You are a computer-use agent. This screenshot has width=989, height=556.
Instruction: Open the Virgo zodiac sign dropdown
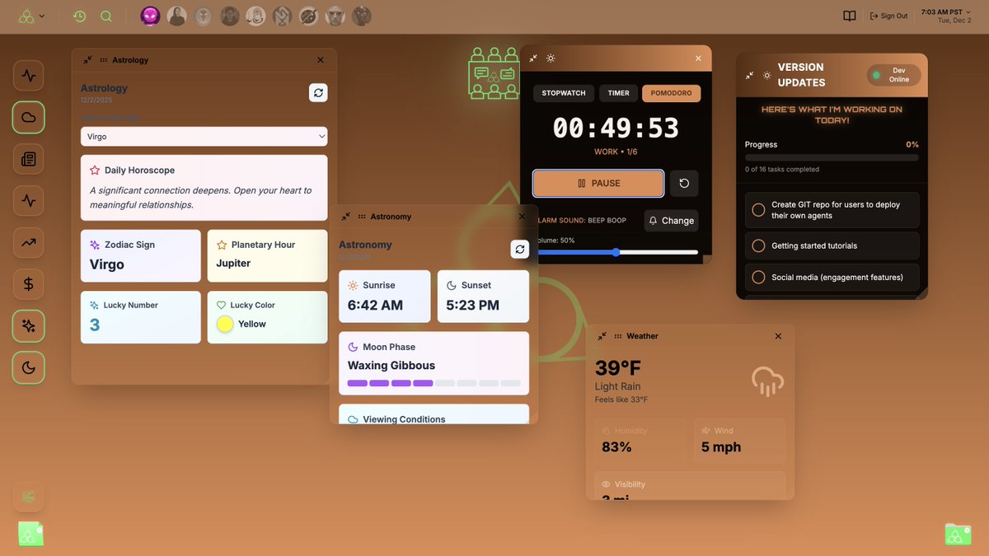tap(204, 137)
